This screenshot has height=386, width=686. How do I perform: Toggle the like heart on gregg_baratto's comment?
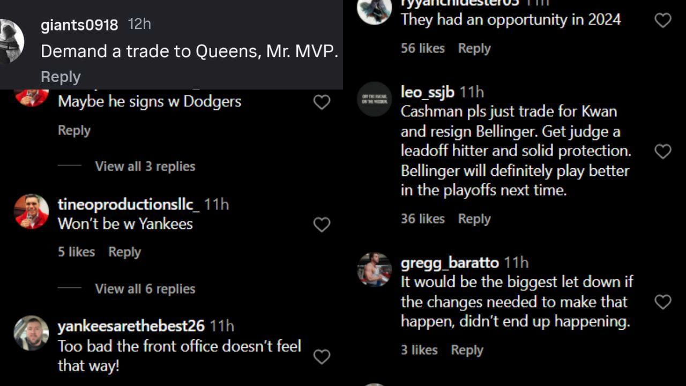click(x=662, y=302)
